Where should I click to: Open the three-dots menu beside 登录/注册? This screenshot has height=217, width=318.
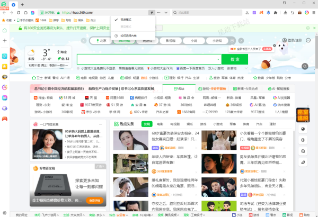308,40
